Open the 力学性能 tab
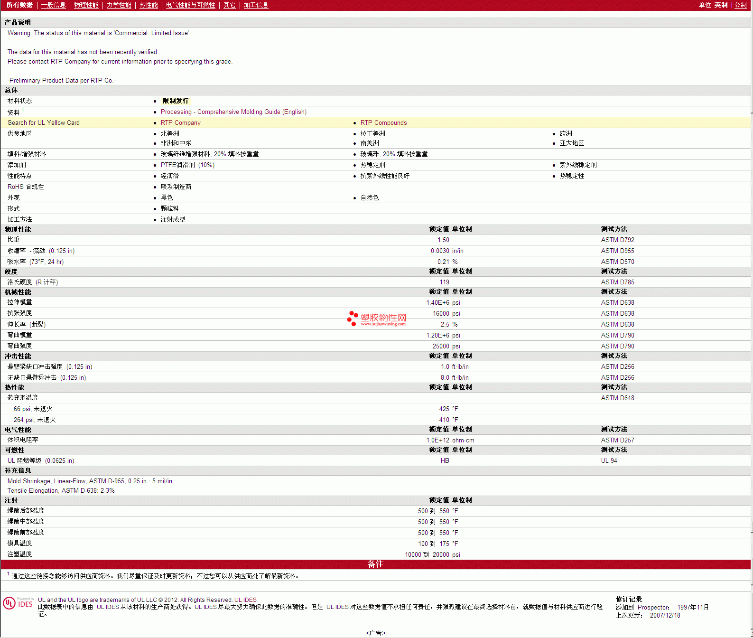The height and width of the screenshot is (638, 753). click(x=119, y=5)
